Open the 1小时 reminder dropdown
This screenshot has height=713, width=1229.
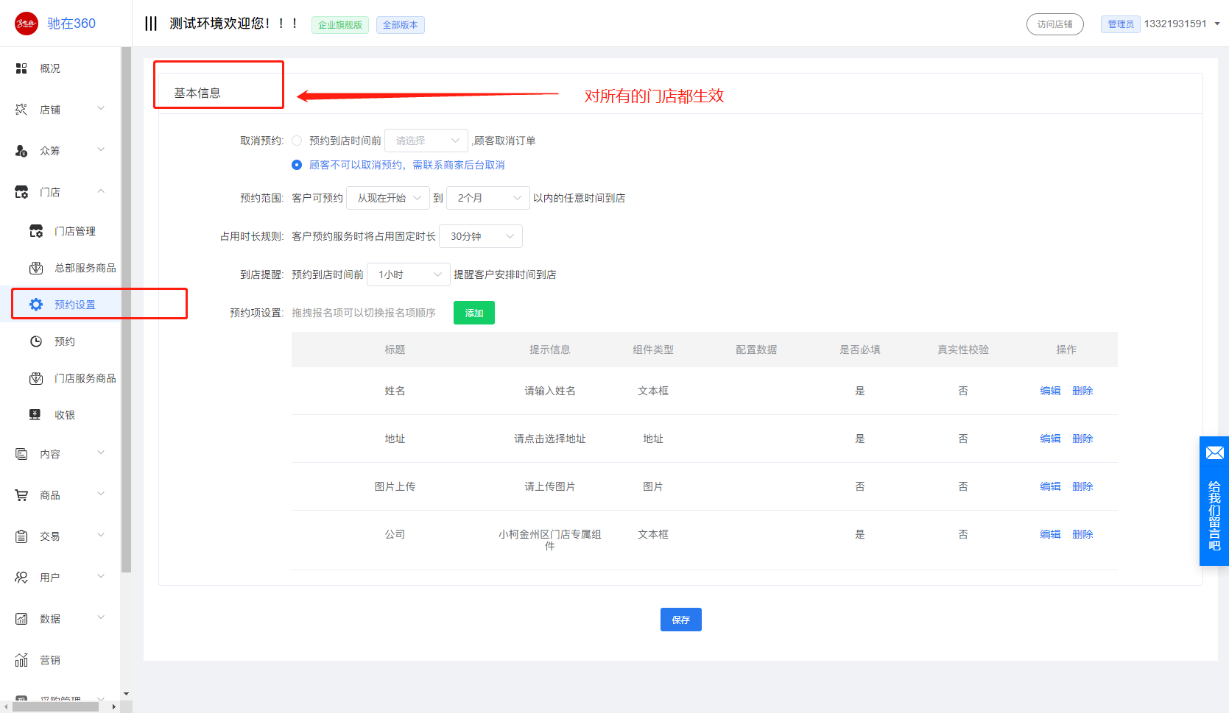[409, 274]
